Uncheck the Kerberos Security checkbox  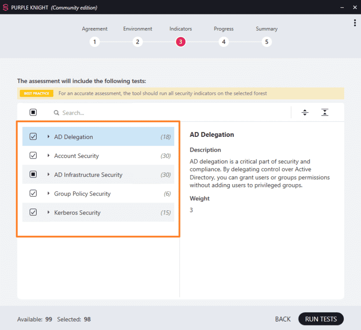(33, 212)
